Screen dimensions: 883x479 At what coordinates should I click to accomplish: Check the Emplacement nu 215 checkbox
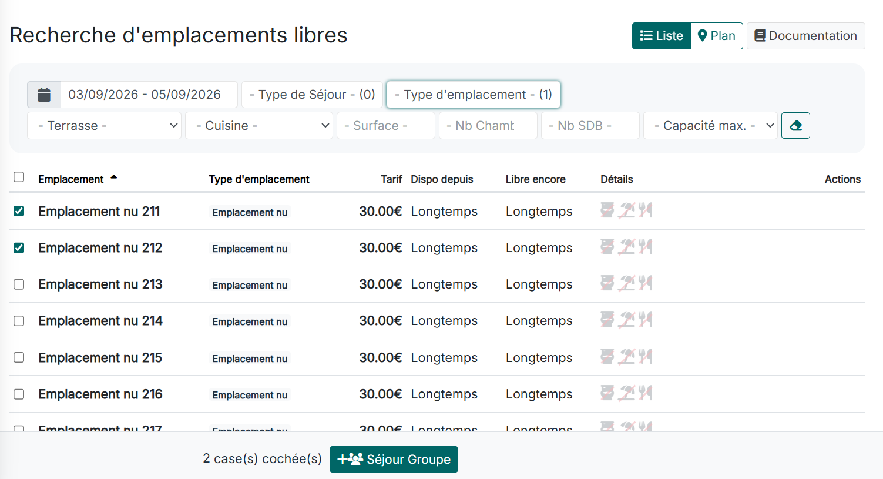[19, 357]
